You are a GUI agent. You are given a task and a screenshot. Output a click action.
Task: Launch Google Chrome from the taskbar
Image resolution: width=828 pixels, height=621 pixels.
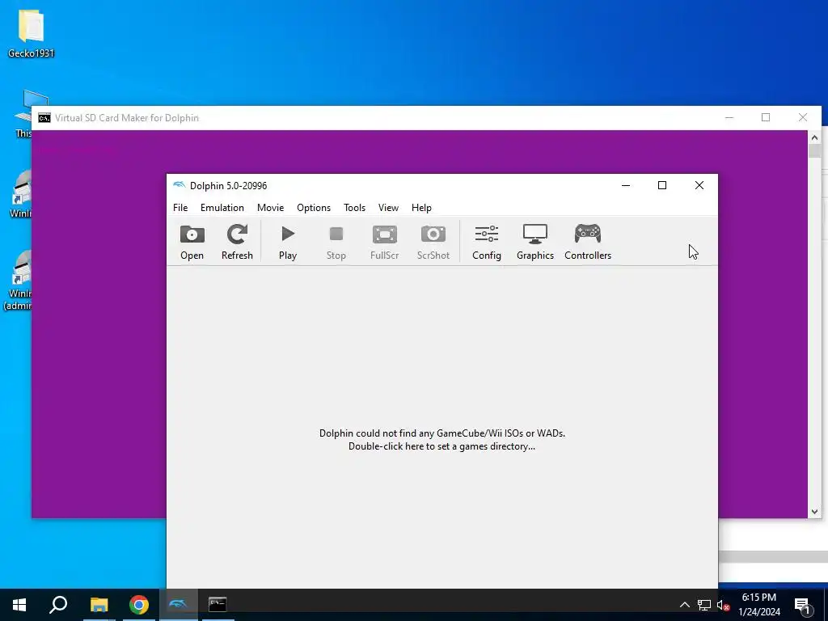click(x=139, y=605)
